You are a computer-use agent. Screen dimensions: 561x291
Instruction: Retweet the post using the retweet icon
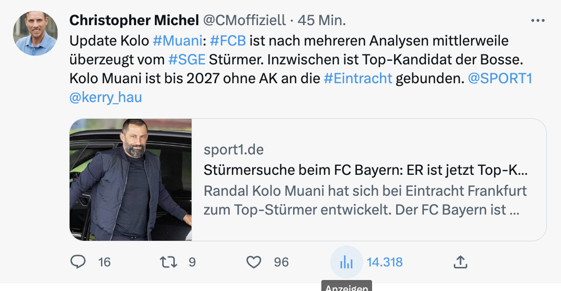pyautogui.click(x=169, y=262)
